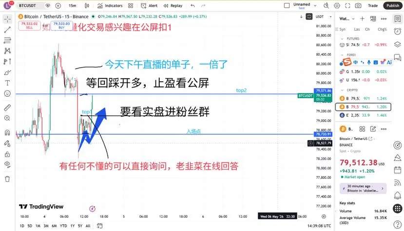404x231 pixels.
Task: Select the patterns drawing tool
Action: click(7, 51)
